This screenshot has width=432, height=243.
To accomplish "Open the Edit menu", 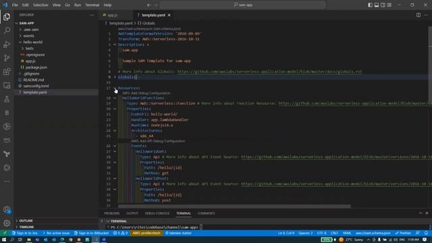I will [x=26, y=5].
